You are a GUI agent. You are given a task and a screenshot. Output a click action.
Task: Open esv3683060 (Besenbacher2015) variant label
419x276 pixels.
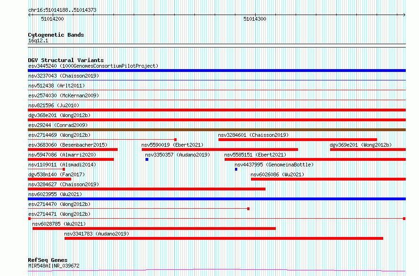coord(68,145)
